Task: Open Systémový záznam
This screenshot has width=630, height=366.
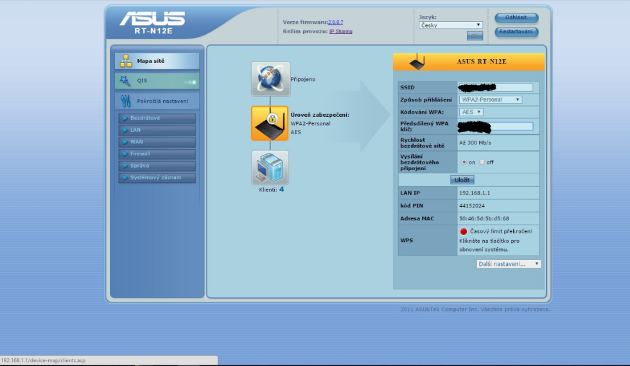Action: pos(157,177)
